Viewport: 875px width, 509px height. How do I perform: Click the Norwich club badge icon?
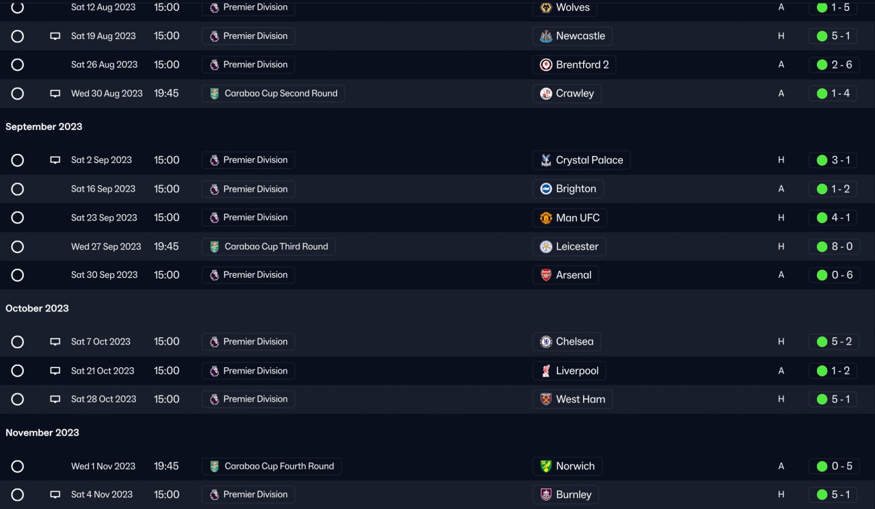coord(546,466)
